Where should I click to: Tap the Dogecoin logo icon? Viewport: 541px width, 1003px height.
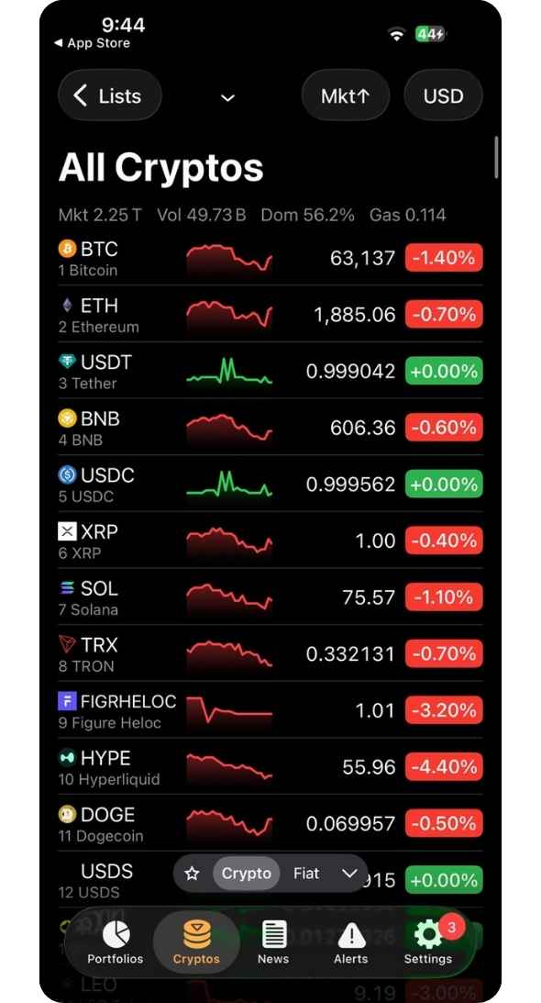coord(67,814)
